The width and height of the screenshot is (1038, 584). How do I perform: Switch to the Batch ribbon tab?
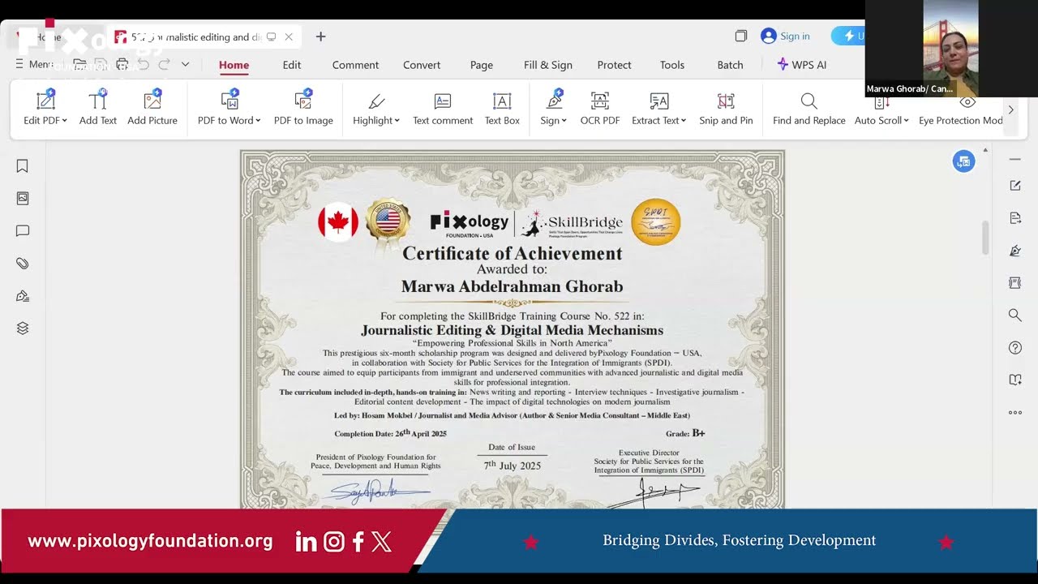[730, 65]
